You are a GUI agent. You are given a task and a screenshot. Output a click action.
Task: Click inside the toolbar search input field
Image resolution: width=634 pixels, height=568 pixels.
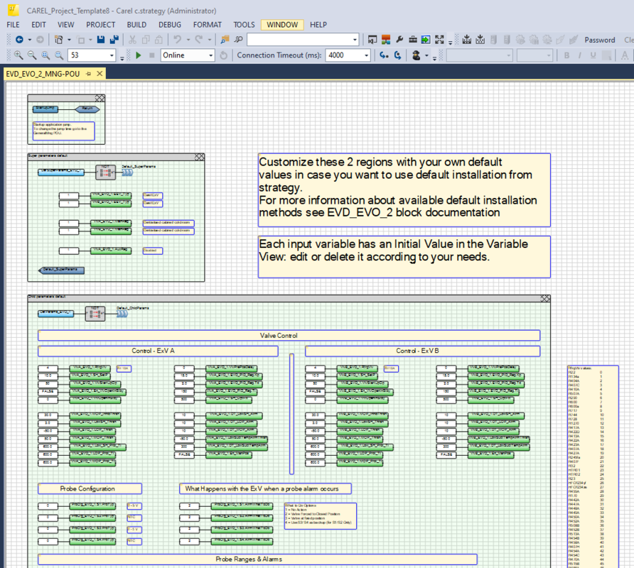299,40
